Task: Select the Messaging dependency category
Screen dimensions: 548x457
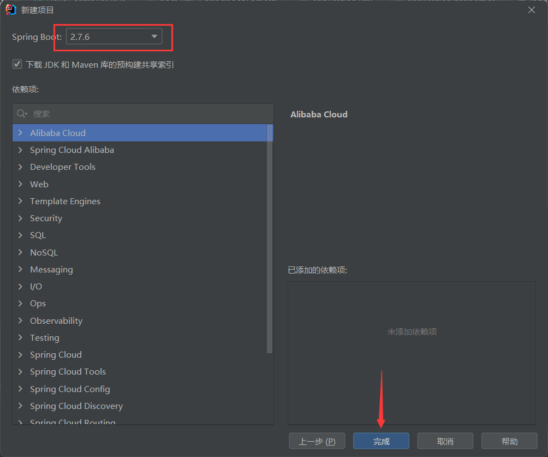Action: coord(140,269)
